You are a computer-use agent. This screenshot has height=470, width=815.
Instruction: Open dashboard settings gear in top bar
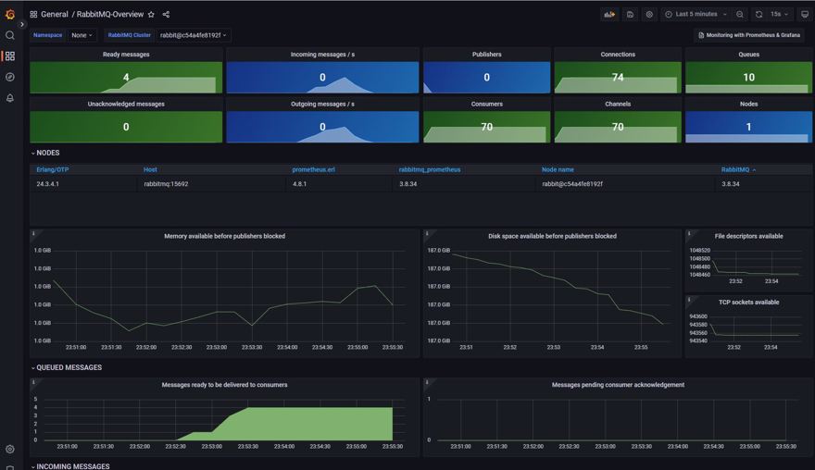(649, 15)
